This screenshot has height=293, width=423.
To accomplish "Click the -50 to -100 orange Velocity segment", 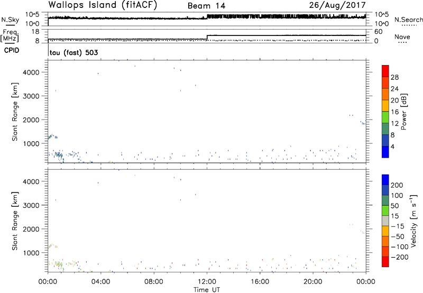I will (x=385, y=241).
